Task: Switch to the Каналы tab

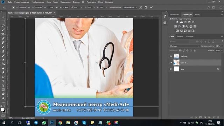Action: (180, 36)
